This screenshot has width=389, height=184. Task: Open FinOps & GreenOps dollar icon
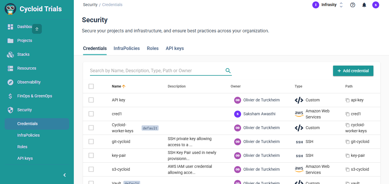coord(10,96)
